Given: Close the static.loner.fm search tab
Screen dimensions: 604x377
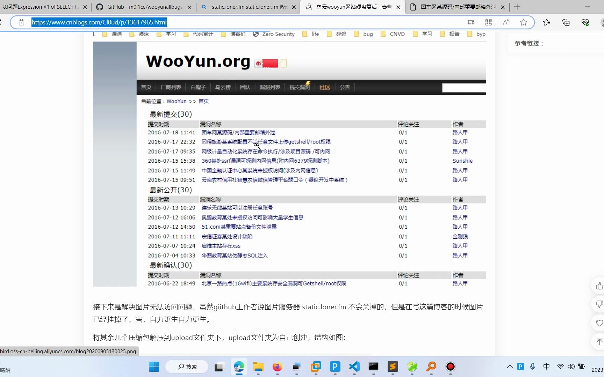Looking at the screenshot, I should click(294, 7).
